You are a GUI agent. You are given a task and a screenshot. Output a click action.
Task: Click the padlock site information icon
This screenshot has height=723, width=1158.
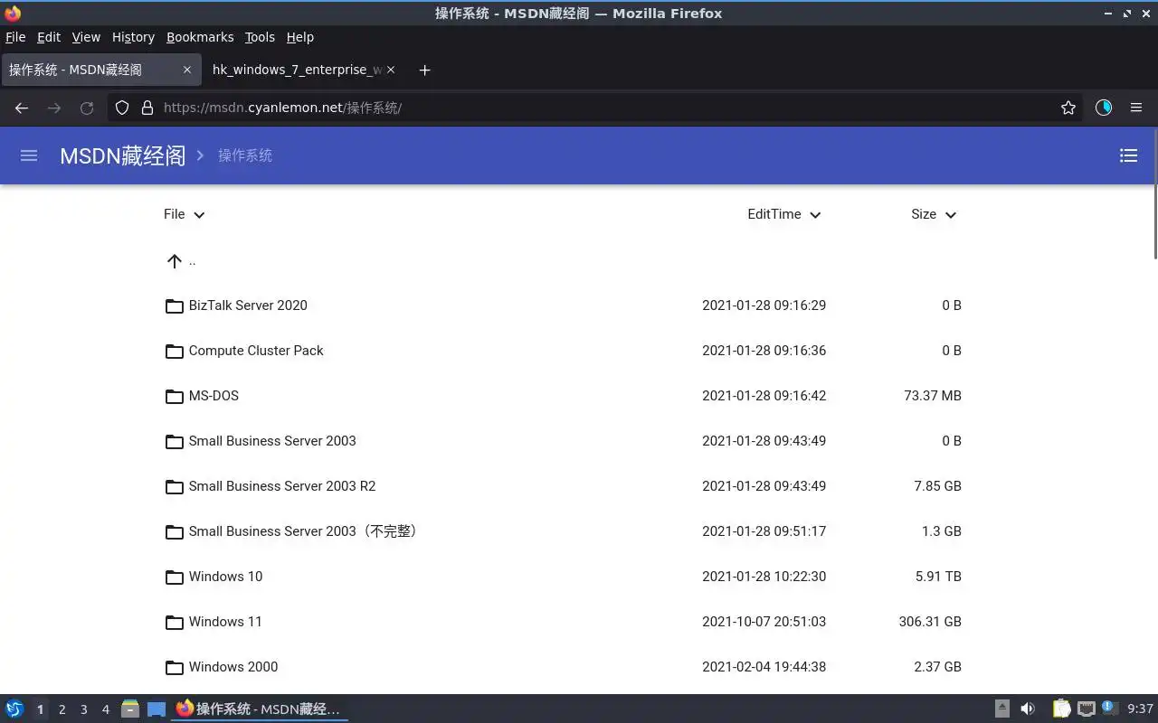[147, 108]
